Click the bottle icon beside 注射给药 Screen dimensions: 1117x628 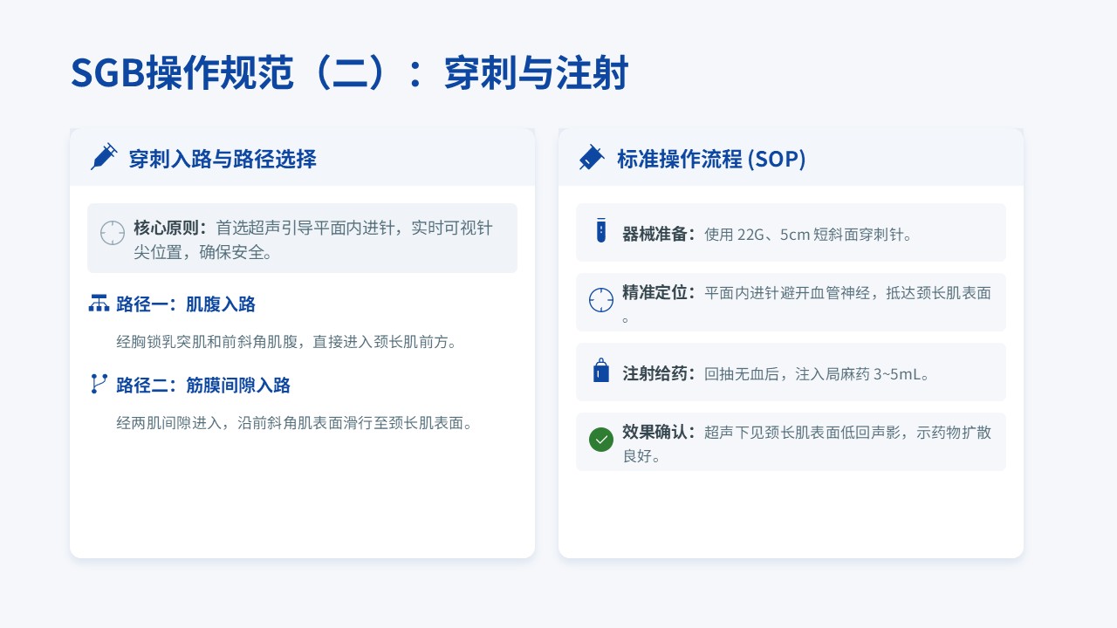coord(600,371)
